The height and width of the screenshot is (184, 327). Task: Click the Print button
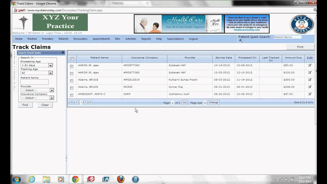[x=300, y=47]
